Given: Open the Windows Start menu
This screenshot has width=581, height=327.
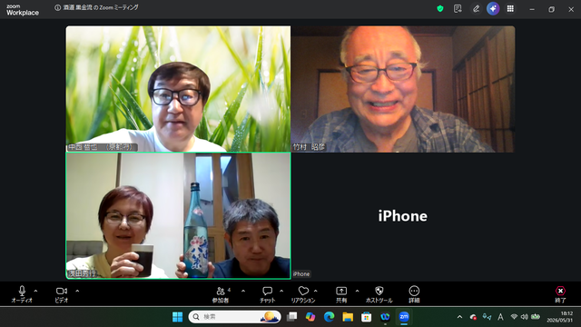Looking at the screenshot, I should click(x=178, y=317).
